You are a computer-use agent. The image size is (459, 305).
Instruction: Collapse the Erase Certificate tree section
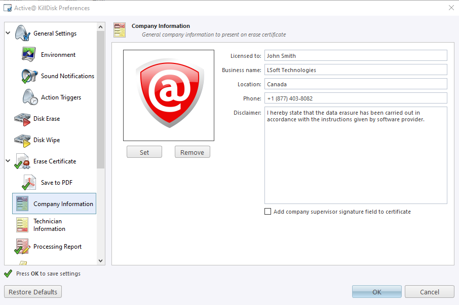coord(8,161)
